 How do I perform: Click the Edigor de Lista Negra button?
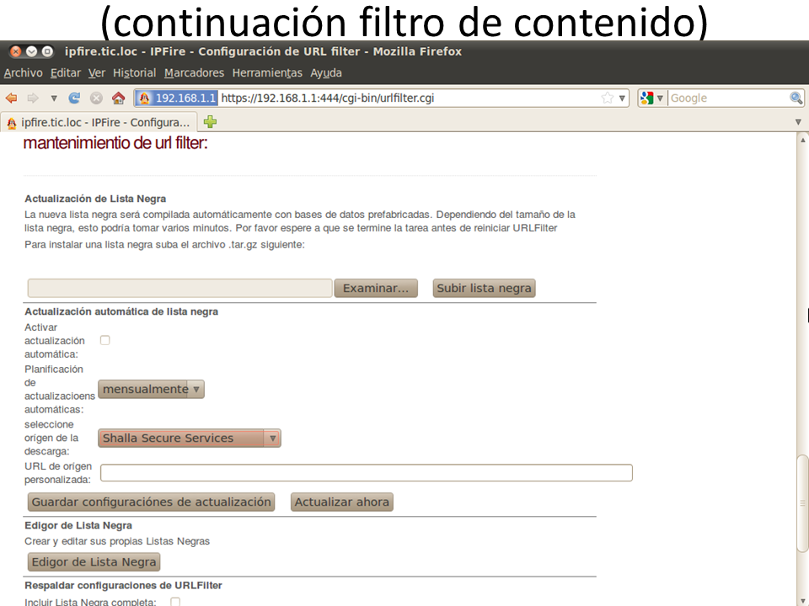click(94, 561)
